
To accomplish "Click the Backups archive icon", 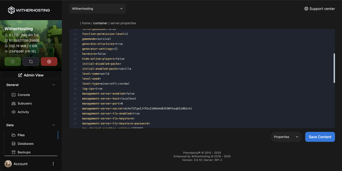I will pyautogui.click(x=14, y=152).
